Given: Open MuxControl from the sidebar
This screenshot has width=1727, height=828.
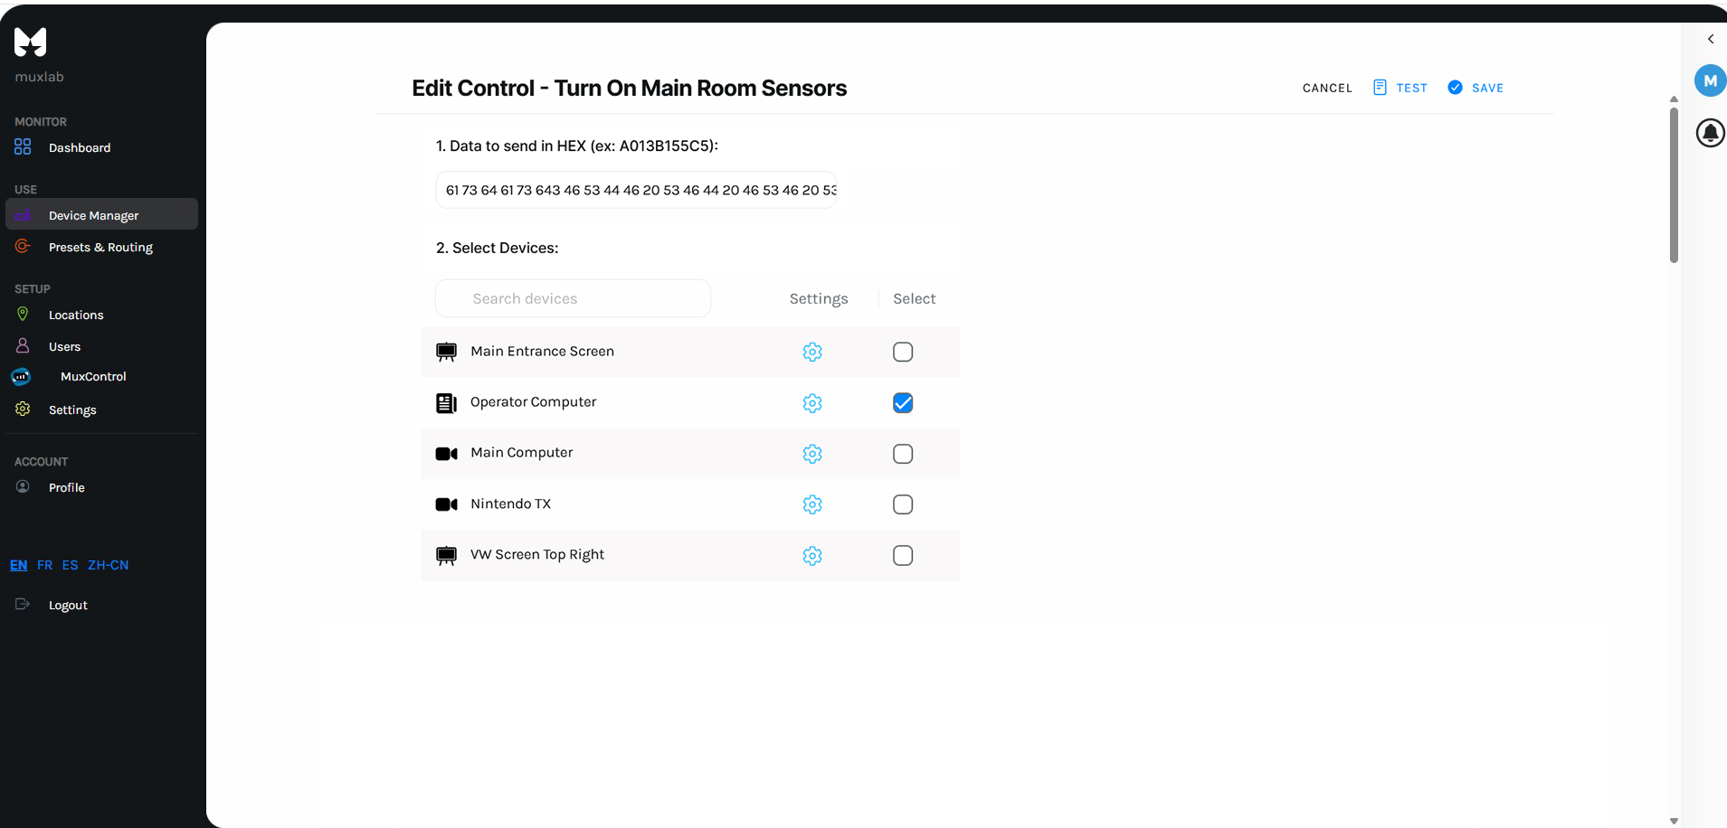Looking at the screenshot, I should (x=93, y=376).
